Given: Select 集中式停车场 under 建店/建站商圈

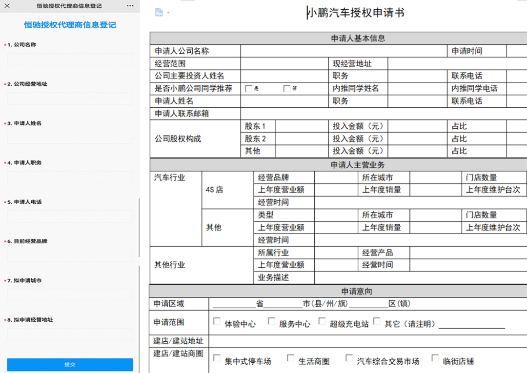Looking at the screenshot, I should pyautogui.click(x=217, y=357).
